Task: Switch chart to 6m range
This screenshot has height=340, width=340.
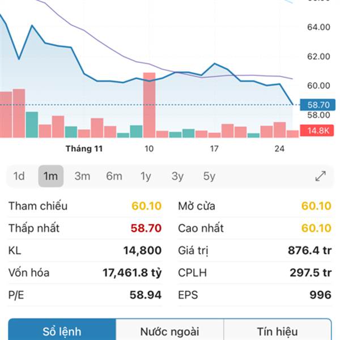Action: point(114,176)
